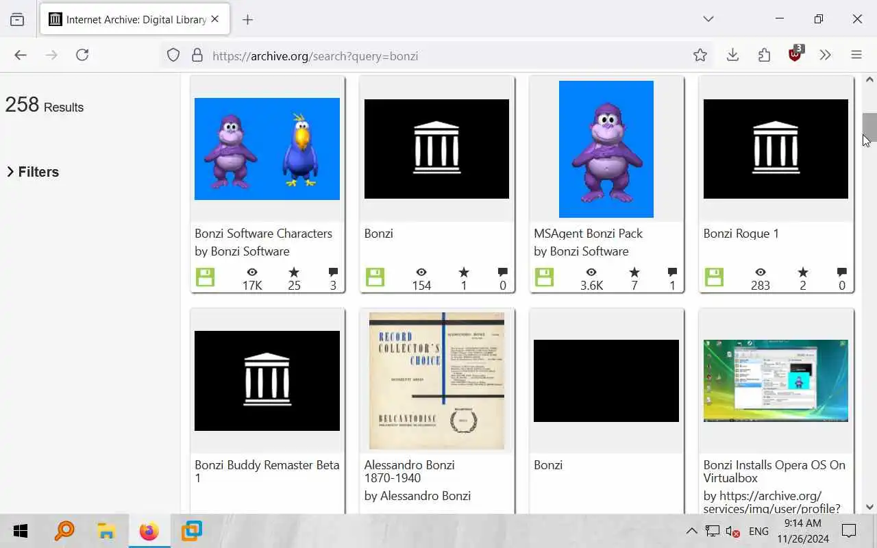Click the site security padlock icon
Image resolution: width=877 pixels, height=548 pixels.
197,55
